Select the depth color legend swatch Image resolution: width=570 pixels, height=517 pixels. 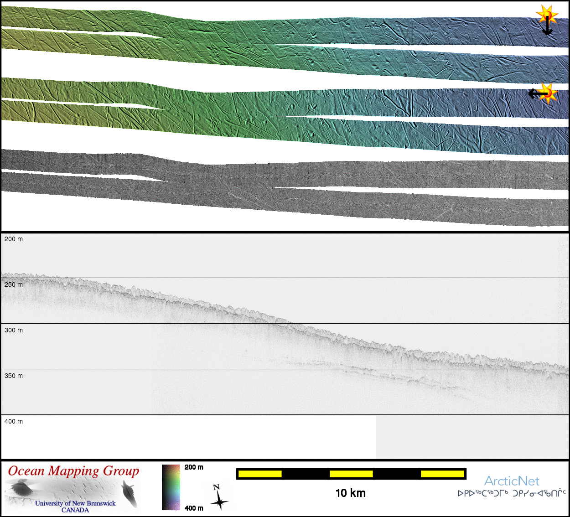click(171, 487)
